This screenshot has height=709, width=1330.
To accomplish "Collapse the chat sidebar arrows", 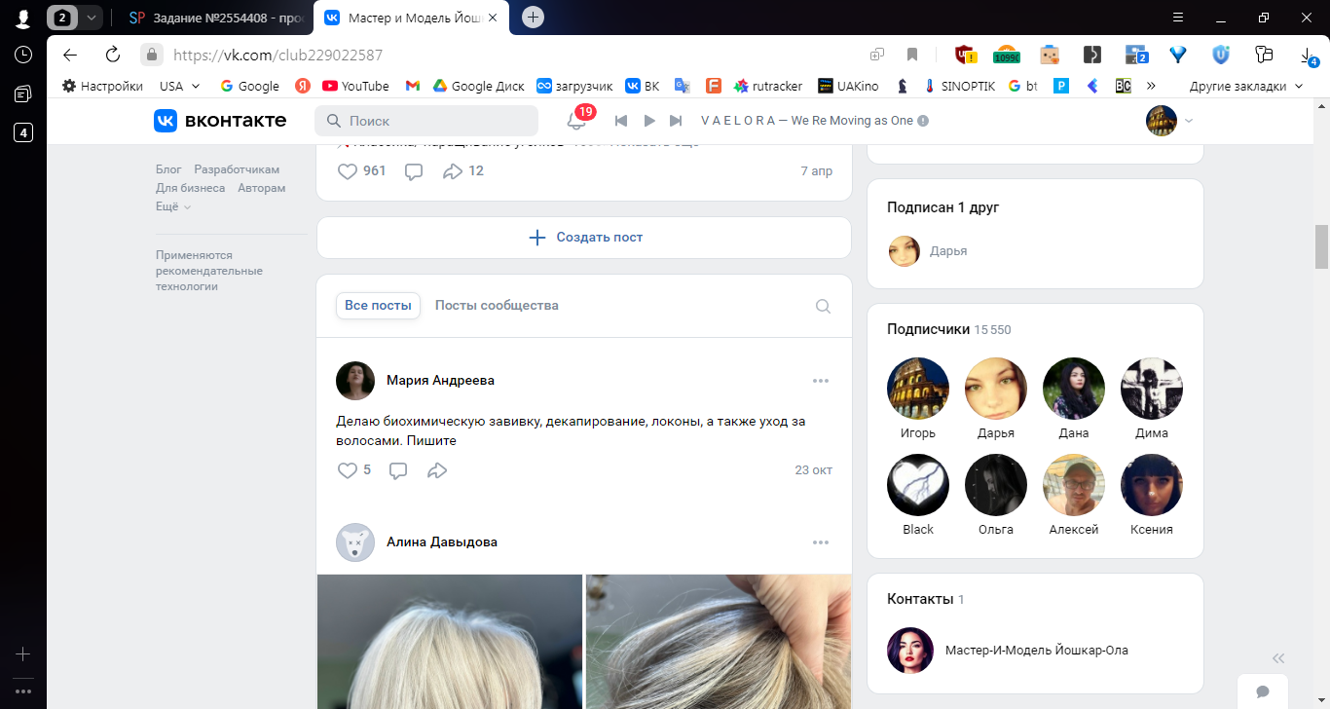I will (1278, 657).
